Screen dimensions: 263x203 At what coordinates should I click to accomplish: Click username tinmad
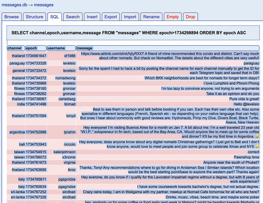(x=70, y=104)
